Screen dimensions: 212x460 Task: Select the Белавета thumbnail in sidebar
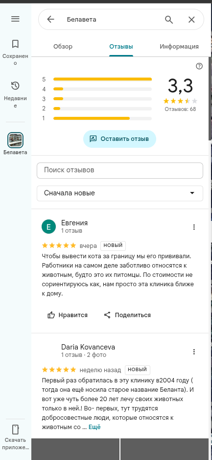point(15,140)
